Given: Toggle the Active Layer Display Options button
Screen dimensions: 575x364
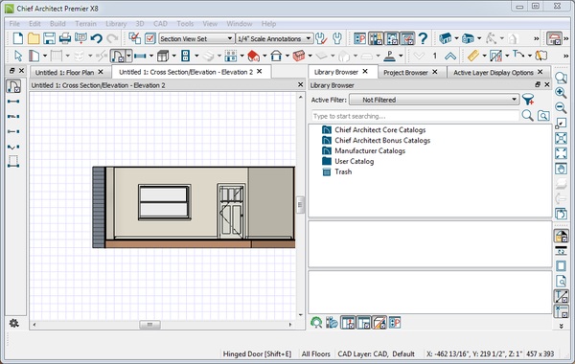Looking at the screenshot, I should tap(407, 38).
